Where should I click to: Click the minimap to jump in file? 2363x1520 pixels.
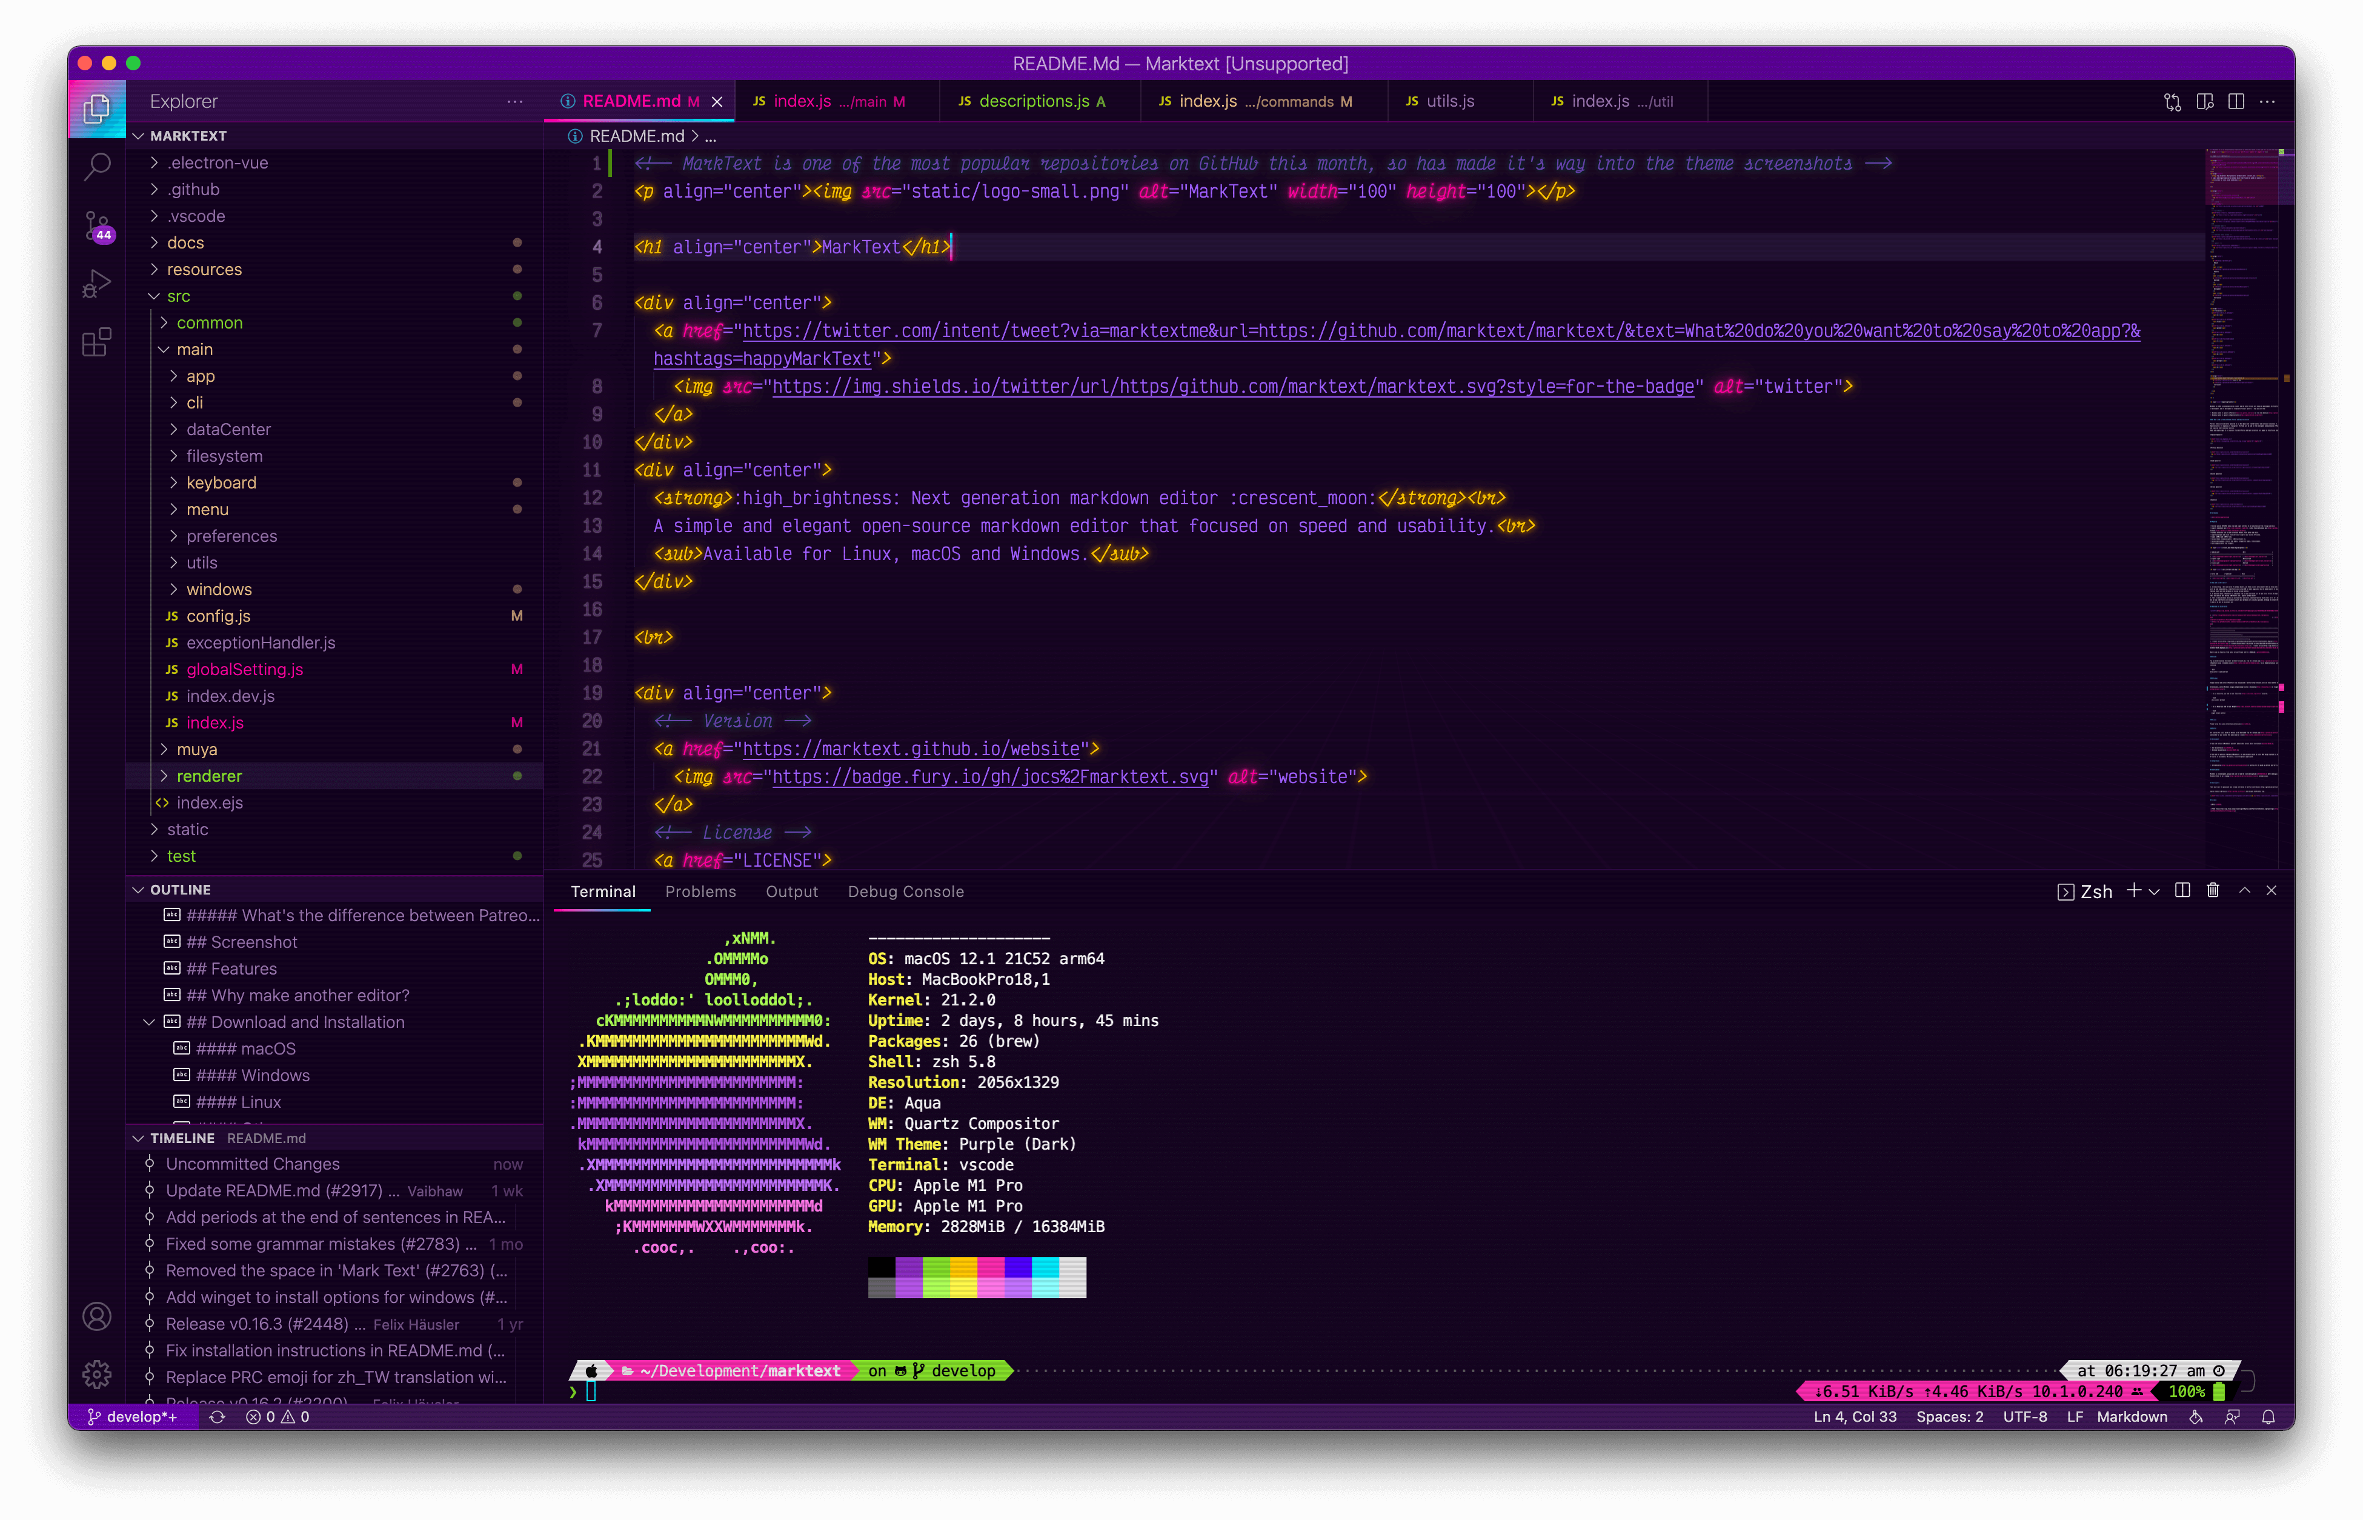coord(2242,493)
